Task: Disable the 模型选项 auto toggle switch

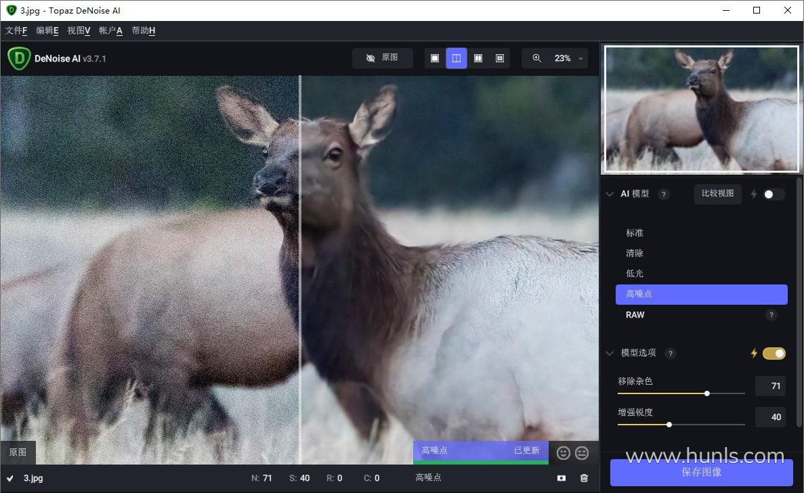Action: click(x=774, y=353)
